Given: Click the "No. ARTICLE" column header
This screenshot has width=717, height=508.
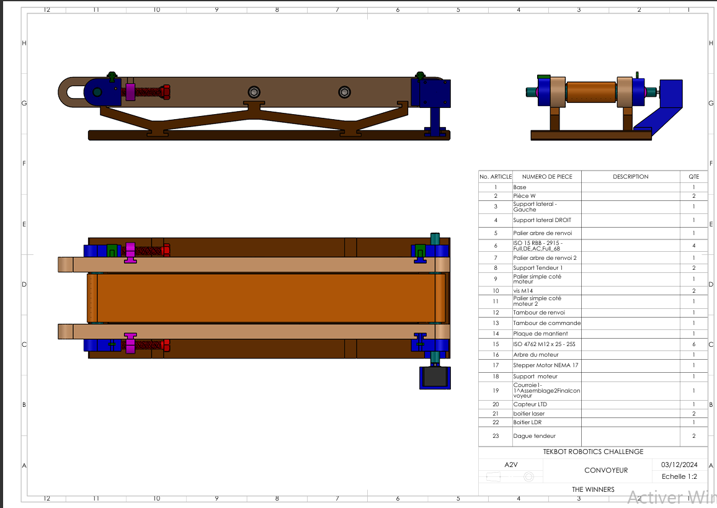Looking at the screenshot, I should click(496, 177).
